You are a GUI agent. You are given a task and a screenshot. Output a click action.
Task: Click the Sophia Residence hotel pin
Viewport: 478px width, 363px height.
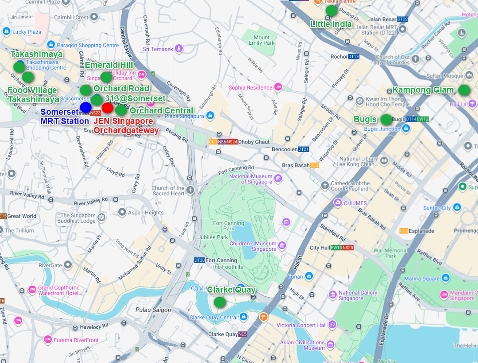278,88
